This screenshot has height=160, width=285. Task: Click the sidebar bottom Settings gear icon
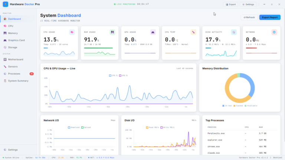5,150
